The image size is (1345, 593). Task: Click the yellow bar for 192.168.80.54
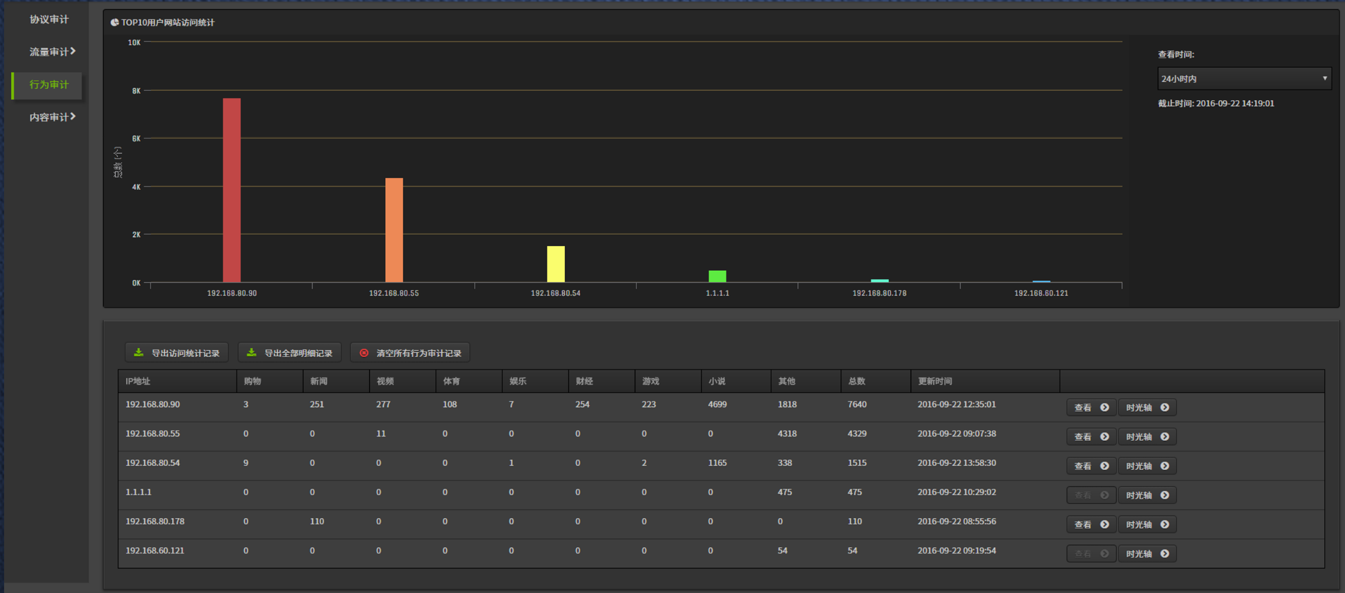[x=556, y=264]
